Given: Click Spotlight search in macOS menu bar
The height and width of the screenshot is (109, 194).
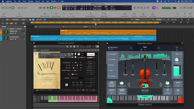Looking at the screenshot, I should [x=176, y=1].
